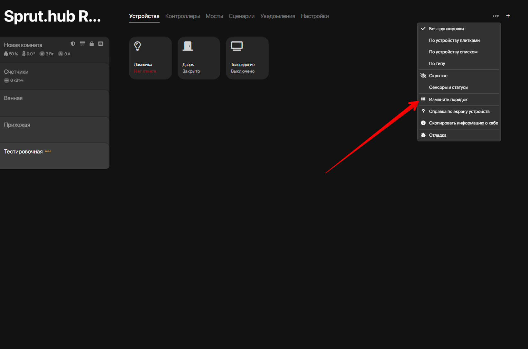Image resolution: width=528 pixels, height=349 pixels.
Task: Click the question mark help icon
Action: click(423, 111)
